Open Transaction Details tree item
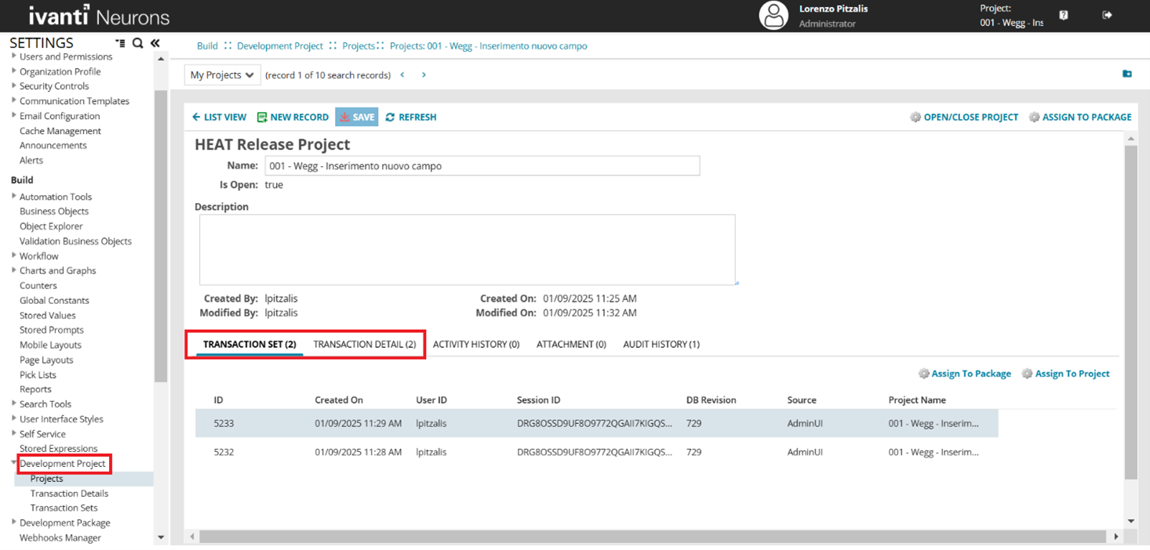 [69, 494]
